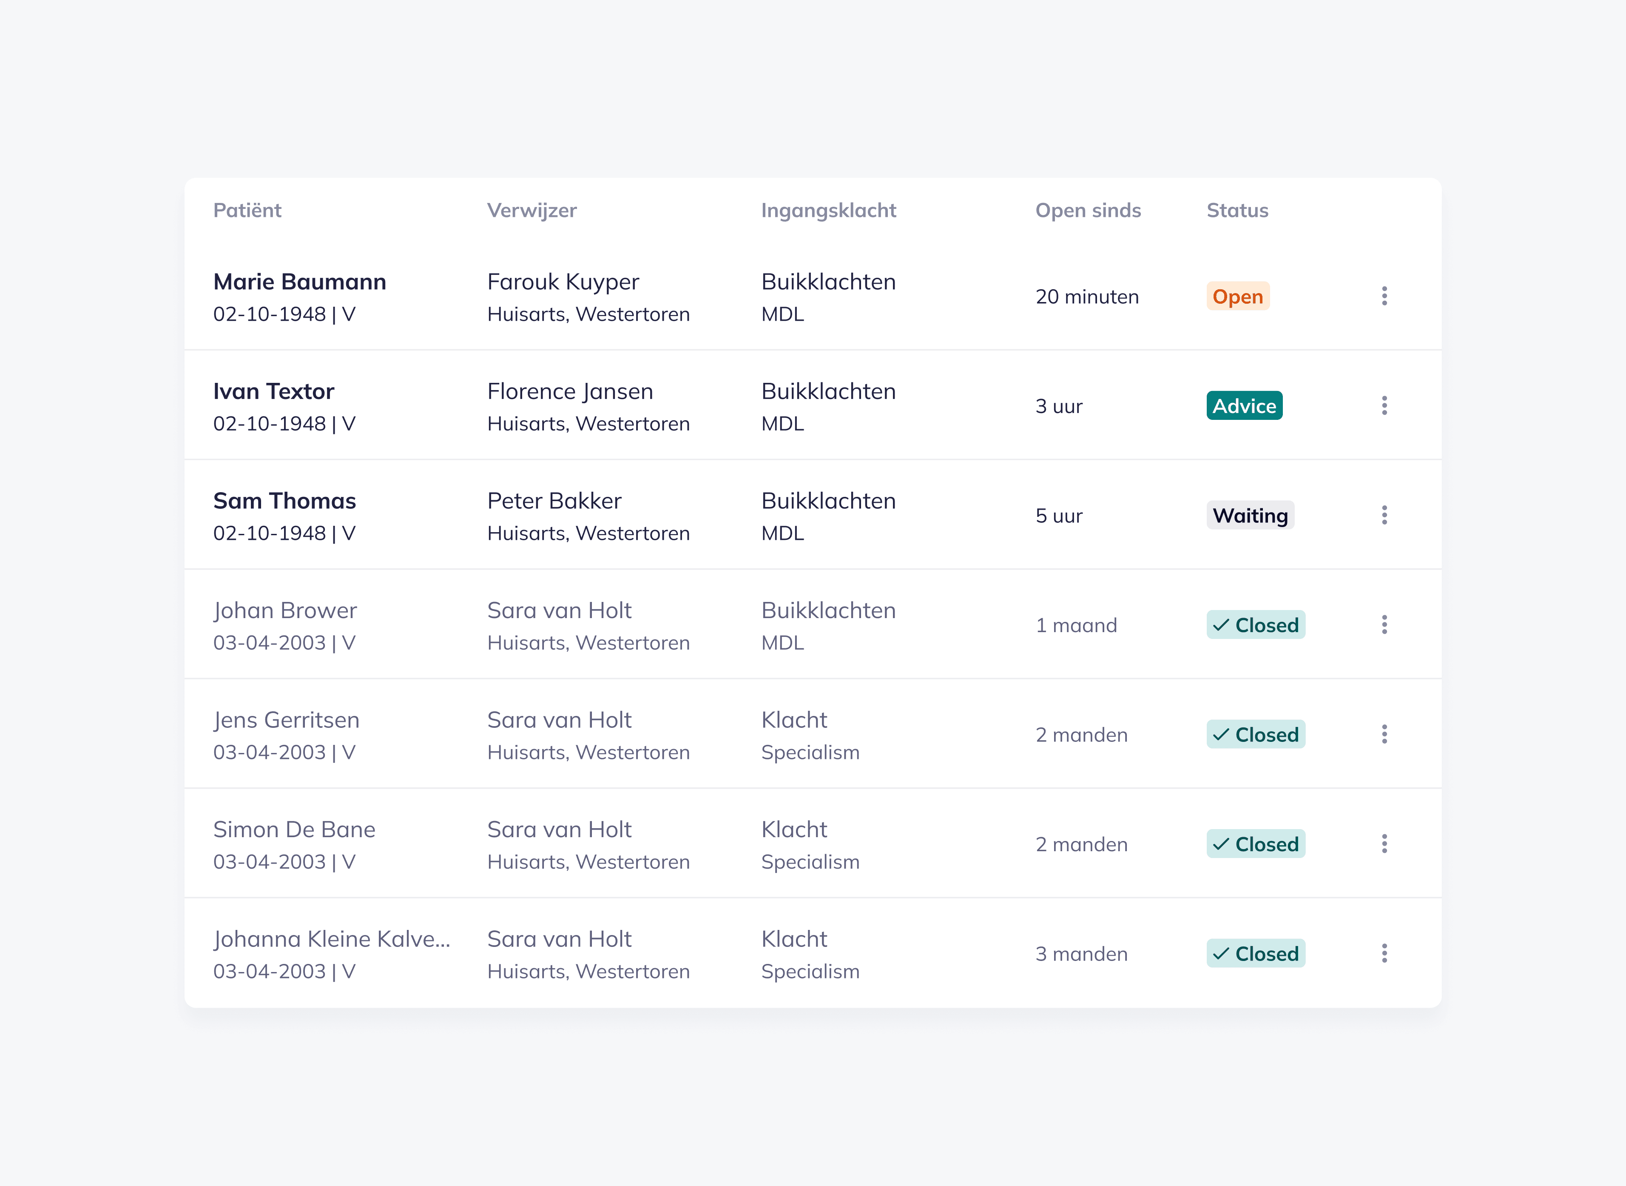Image resolution: width=1626 pixels, height=1186 pixels.
Task: Open the three-dot menu for Marie Baumann
Action: tap(1384, 296)
